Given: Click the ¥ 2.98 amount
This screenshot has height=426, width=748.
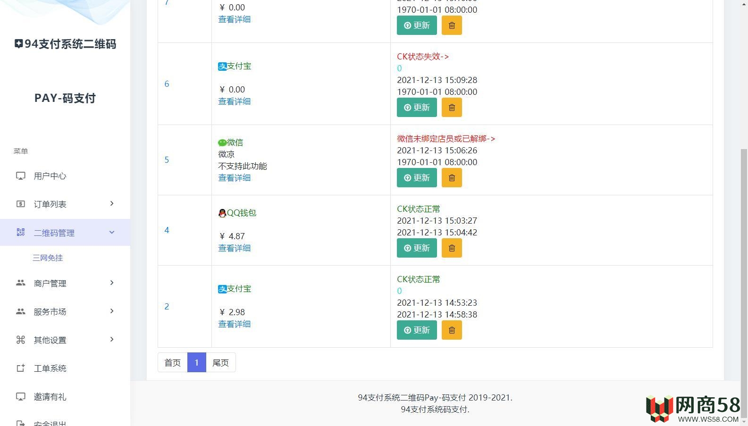Looking at the screenshot, I should (x=232, y=312).
